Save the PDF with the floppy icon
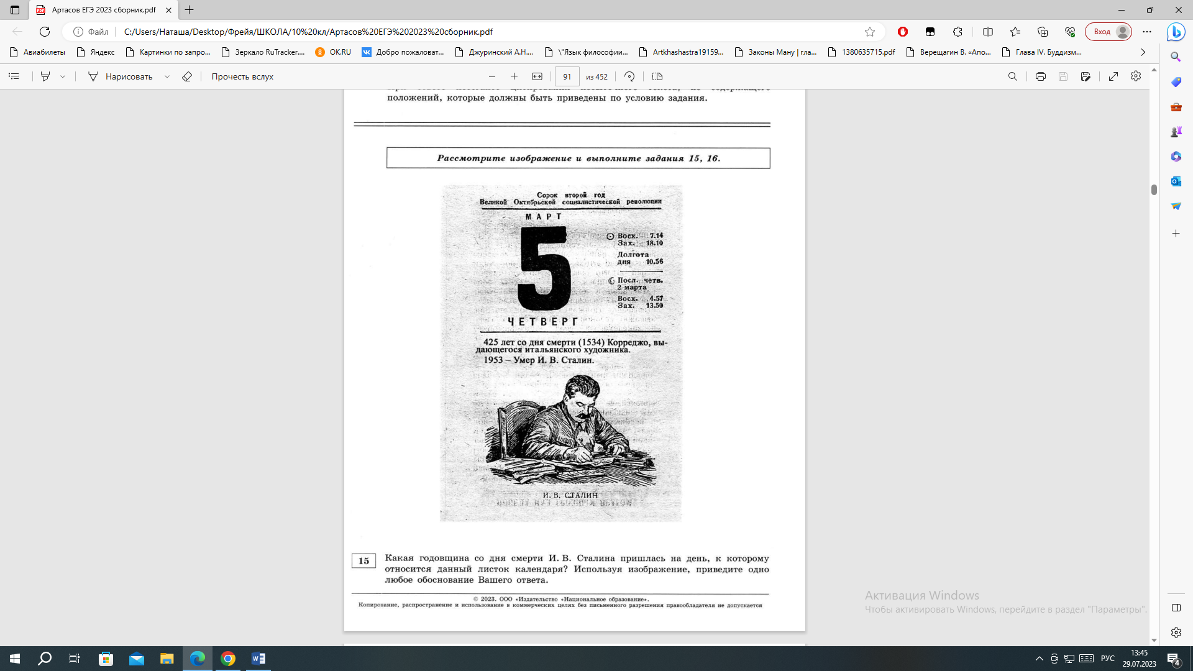Screen dimensions: 1193x671 (x=1063, y=76)
